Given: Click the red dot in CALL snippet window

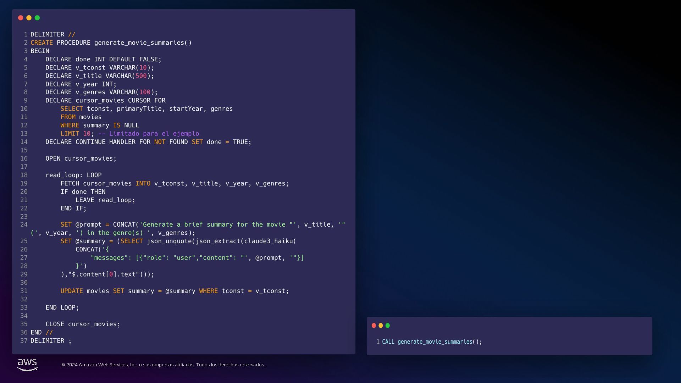Looking at the screenshot, I should pyautogui.click(x=374, y=326).
